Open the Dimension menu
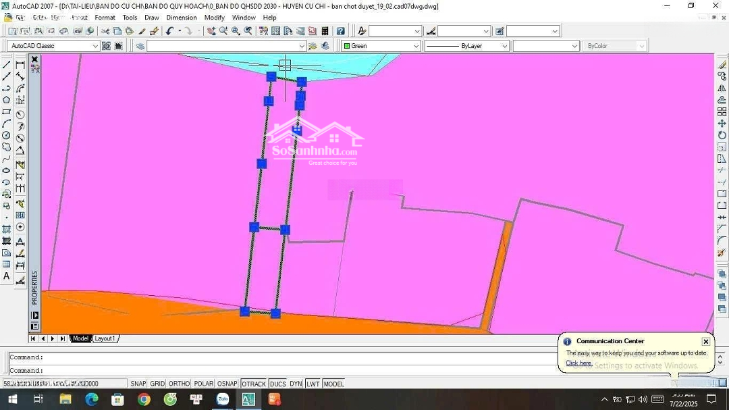Image resolution: width=729 pixels, height=410 pixels. click(x=182, y=18)
